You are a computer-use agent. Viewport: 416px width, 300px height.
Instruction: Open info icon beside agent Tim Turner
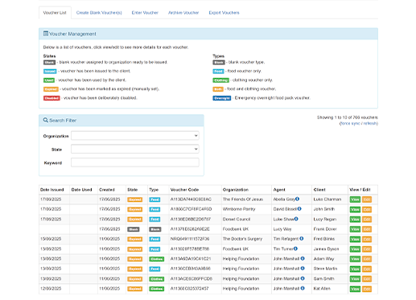pyautogui.click(x=295, y=249)
